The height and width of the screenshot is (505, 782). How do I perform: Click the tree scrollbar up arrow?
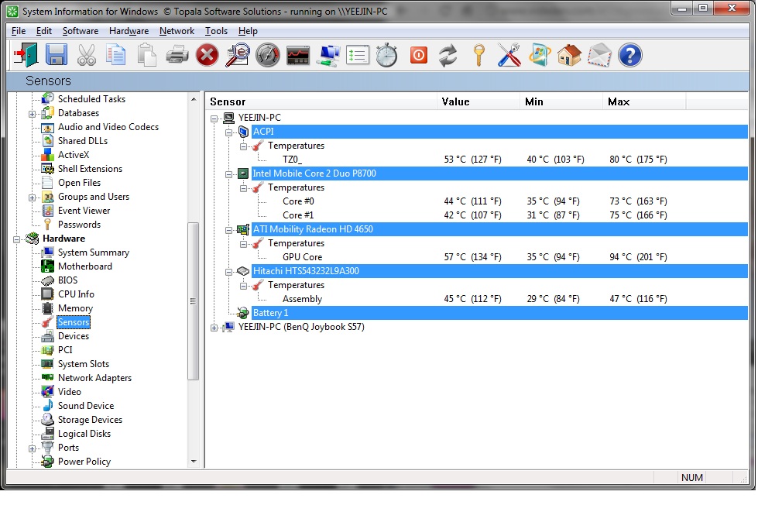(194, 99)
